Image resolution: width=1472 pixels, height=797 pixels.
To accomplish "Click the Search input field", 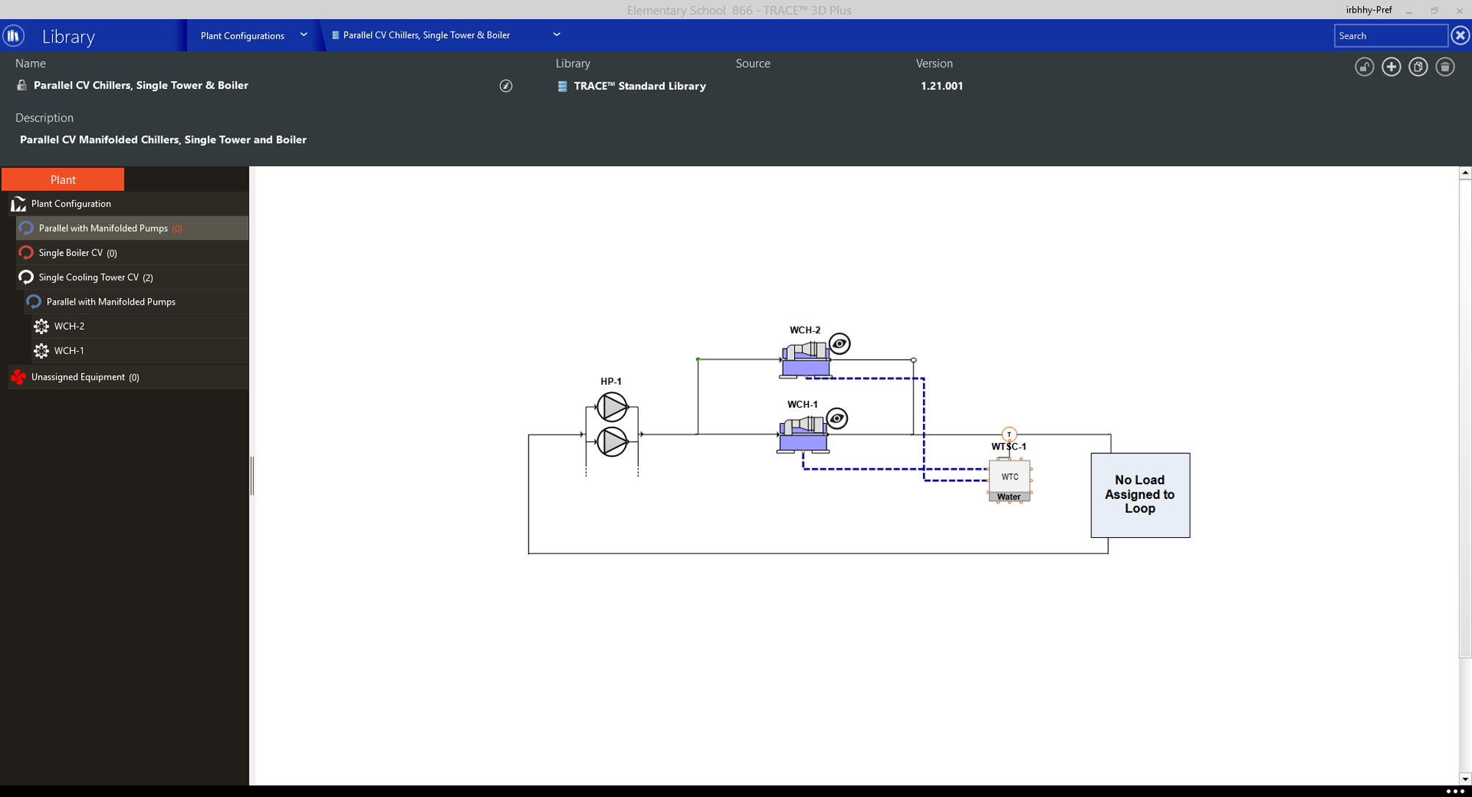I will tap(1390, 35).
